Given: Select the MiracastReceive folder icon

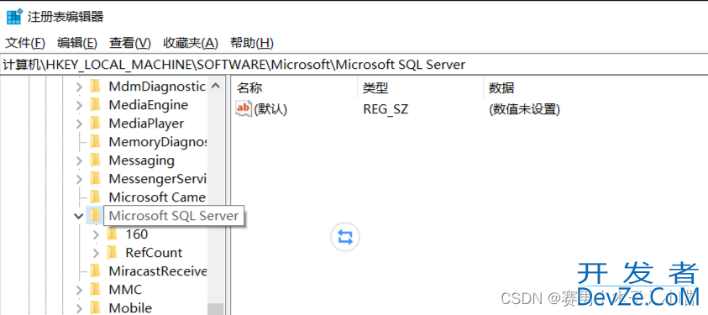Looking at the screenshot, I should 95,271.
